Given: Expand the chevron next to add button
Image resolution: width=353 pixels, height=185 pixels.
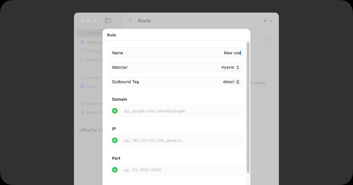Looking at the screenshot, I should 271,21.
